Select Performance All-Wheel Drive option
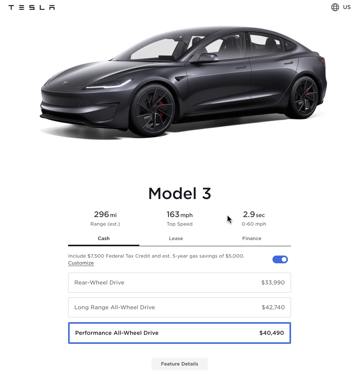Viewport: 362px width, 373px height. click(x=180, y=333)
